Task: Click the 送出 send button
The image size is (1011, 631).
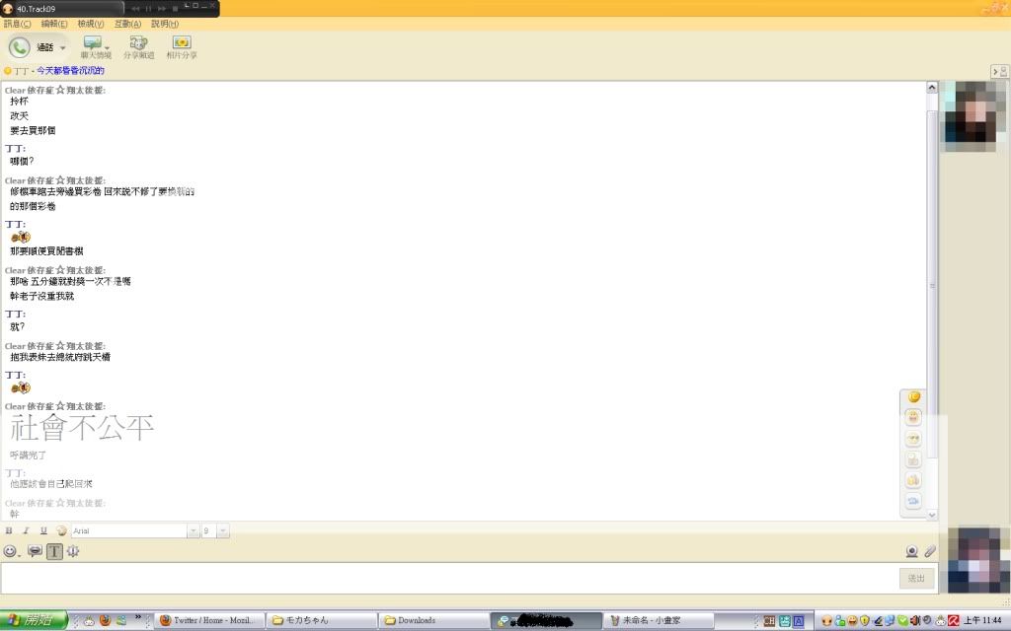Action: point(916,578)
